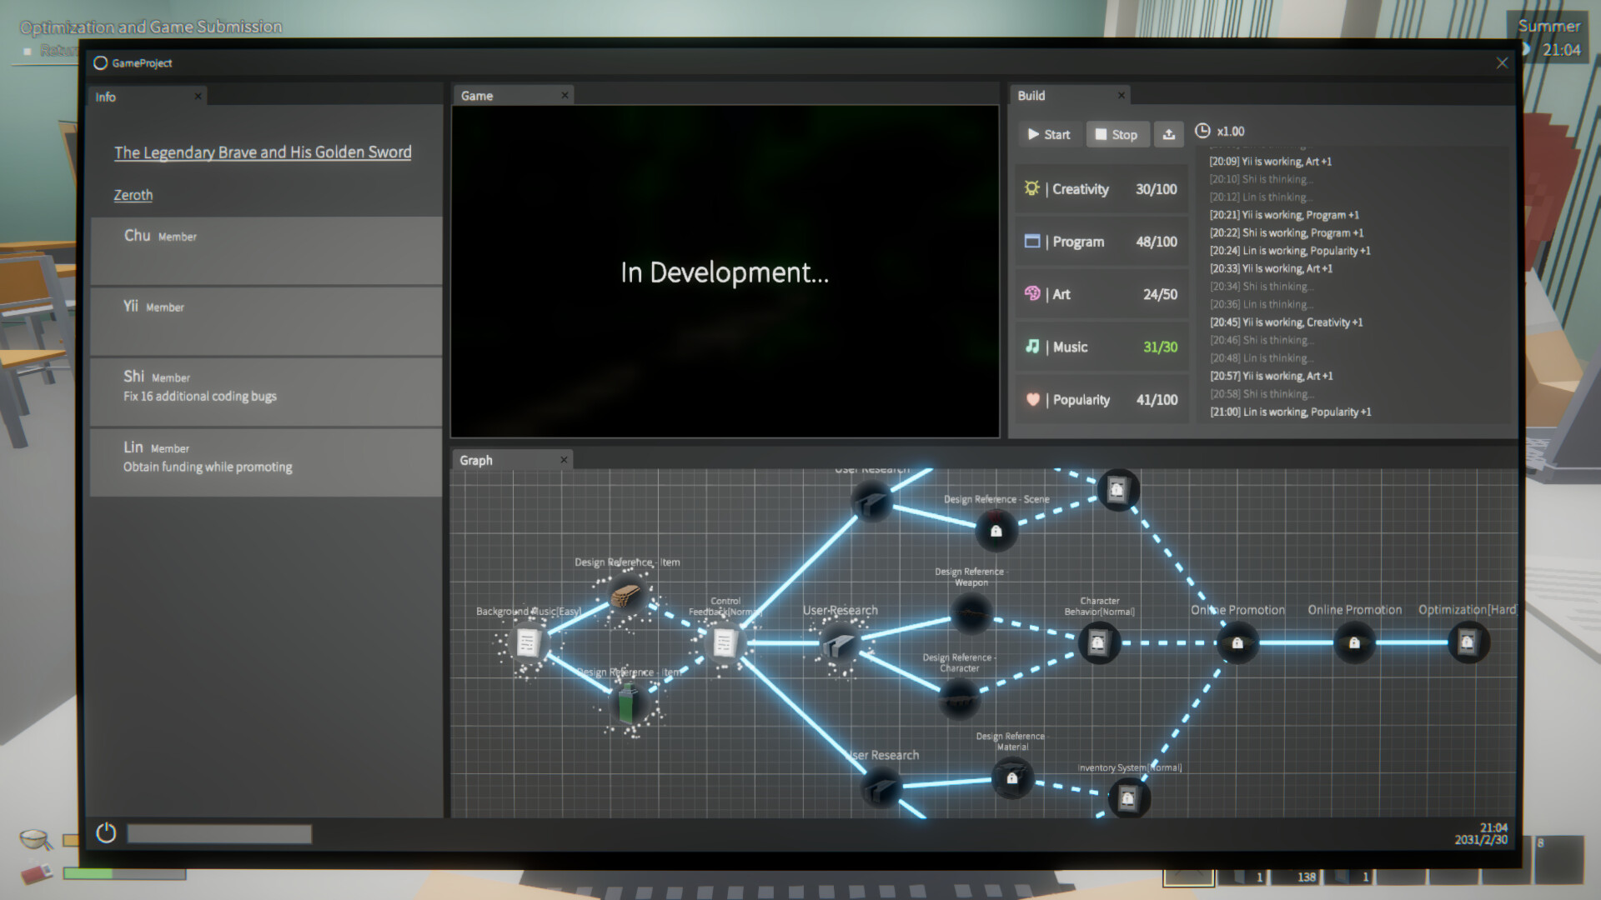The width and height of the screenshot is (1601, 900).
Task: Click the clock icon showing x1.00 speed
Action: pyautogui.click(x=1202, y=131)
